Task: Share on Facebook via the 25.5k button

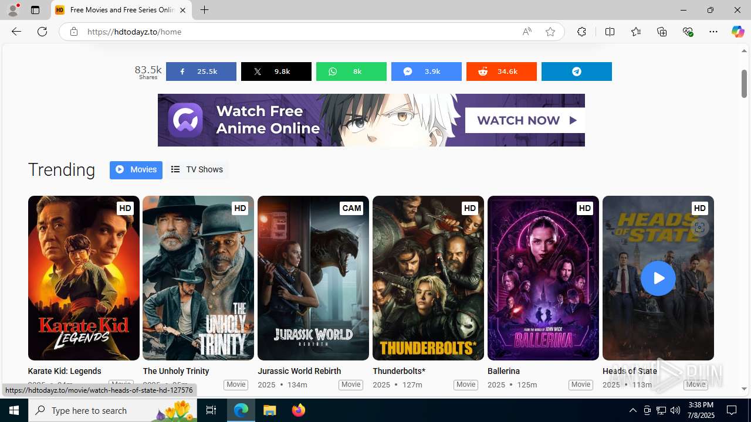Action: [x=201, y=72]
